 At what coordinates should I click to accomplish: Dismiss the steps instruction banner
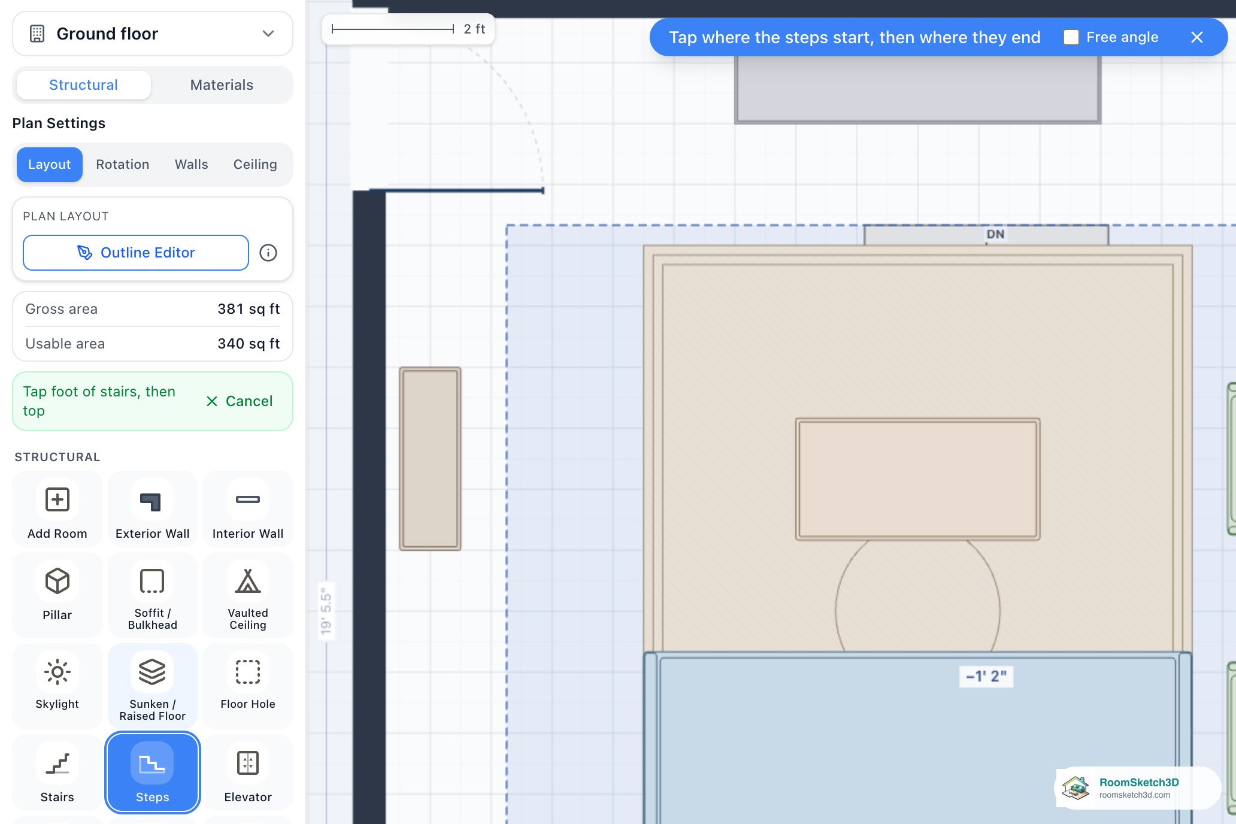(1196, 37)
